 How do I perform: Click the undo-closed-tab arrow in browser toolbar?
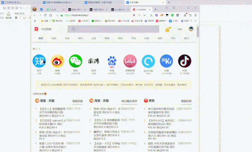[x=190, y=15]
